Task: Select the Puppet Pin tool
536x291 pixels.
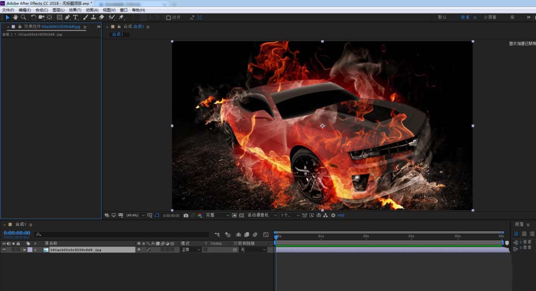Action: coord(122,17)
